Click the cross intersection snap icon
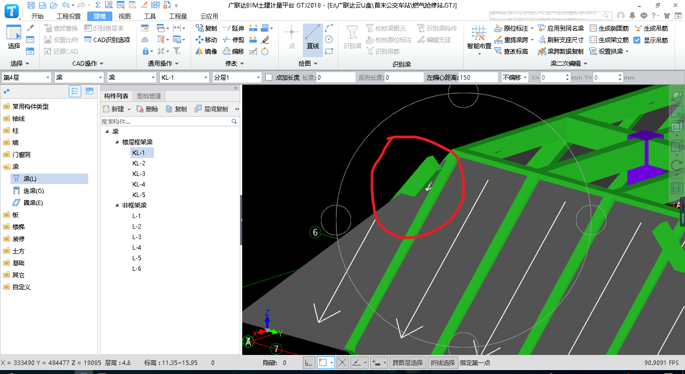 click(342, 362)
